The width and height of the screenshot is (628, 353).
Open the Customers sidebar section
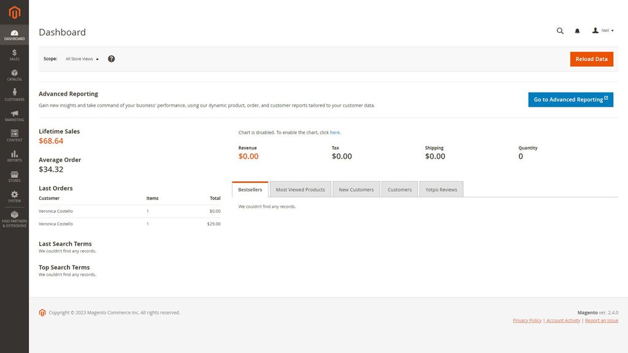[x=13, y=95]
